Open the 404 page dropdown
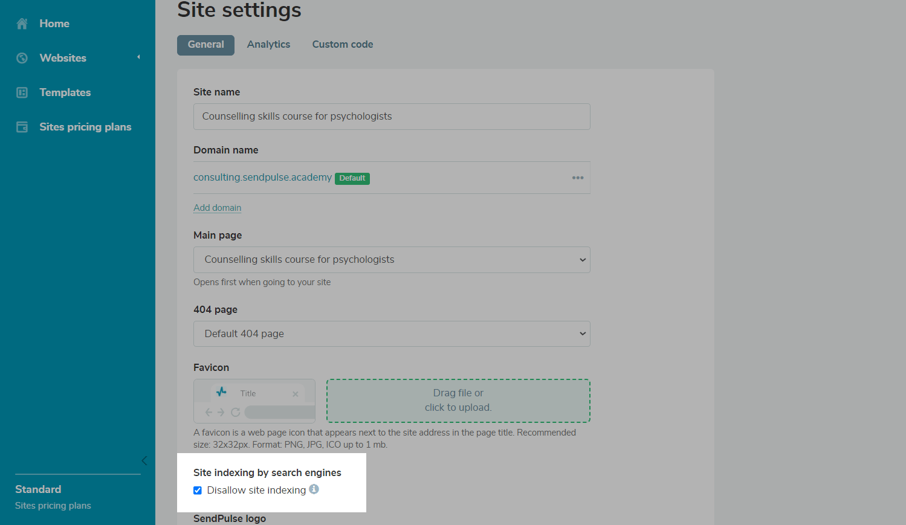 pyautogui.click(x=391, y=334)
